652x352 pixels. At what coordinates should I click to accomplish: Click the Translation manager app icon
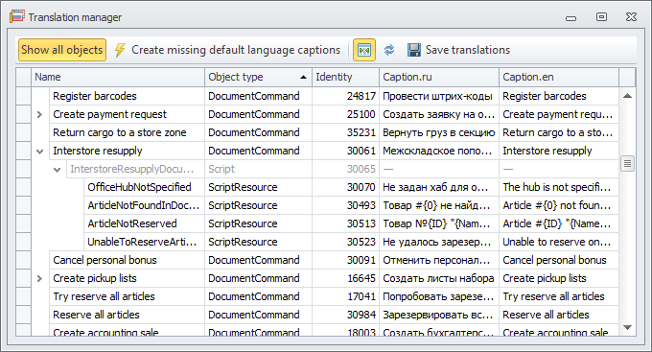click(16, 16)
